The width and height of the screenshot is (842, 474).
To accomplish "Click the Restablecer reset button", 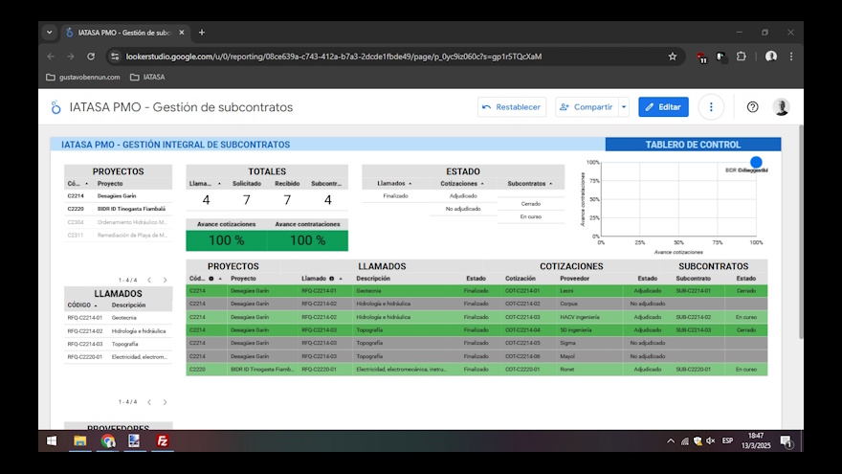I will (x=512, y=107).
